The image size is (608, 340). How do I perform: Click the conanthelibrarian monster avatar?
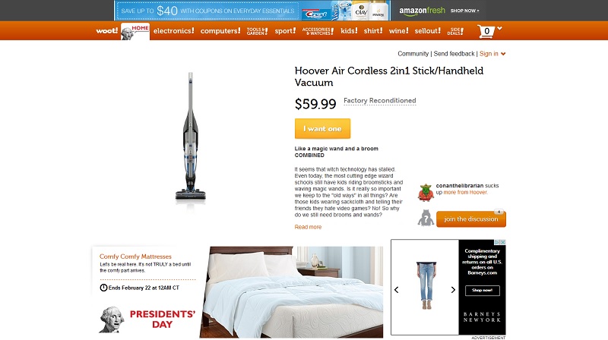(x=426, y=193)
